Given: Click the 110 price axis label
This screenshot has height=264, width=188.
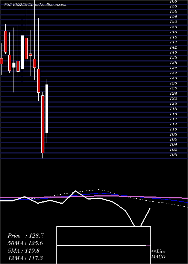Looking at the screenshot, I should (173, 129).
